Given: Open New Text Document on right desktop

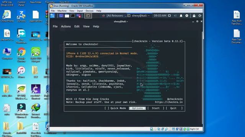Looking at the screenshot, I should click(237, 37).
